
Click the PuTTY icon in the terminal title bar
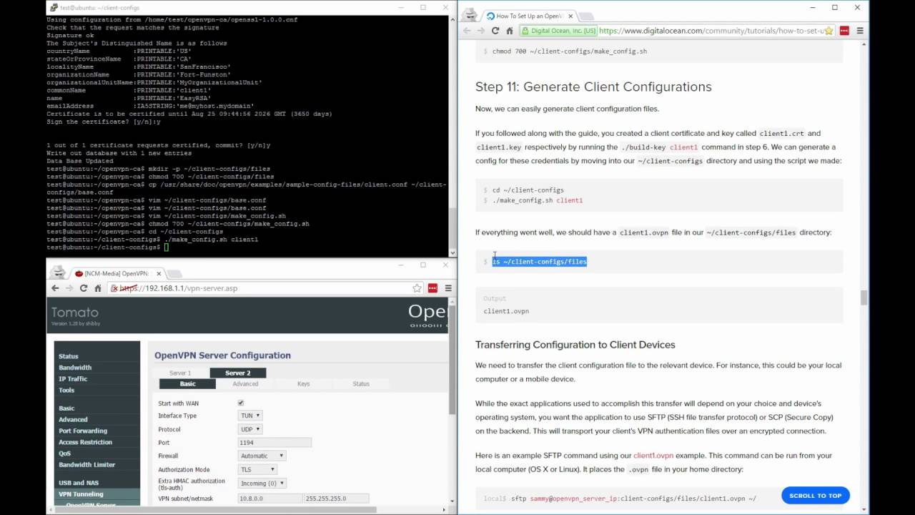(54, 7)
